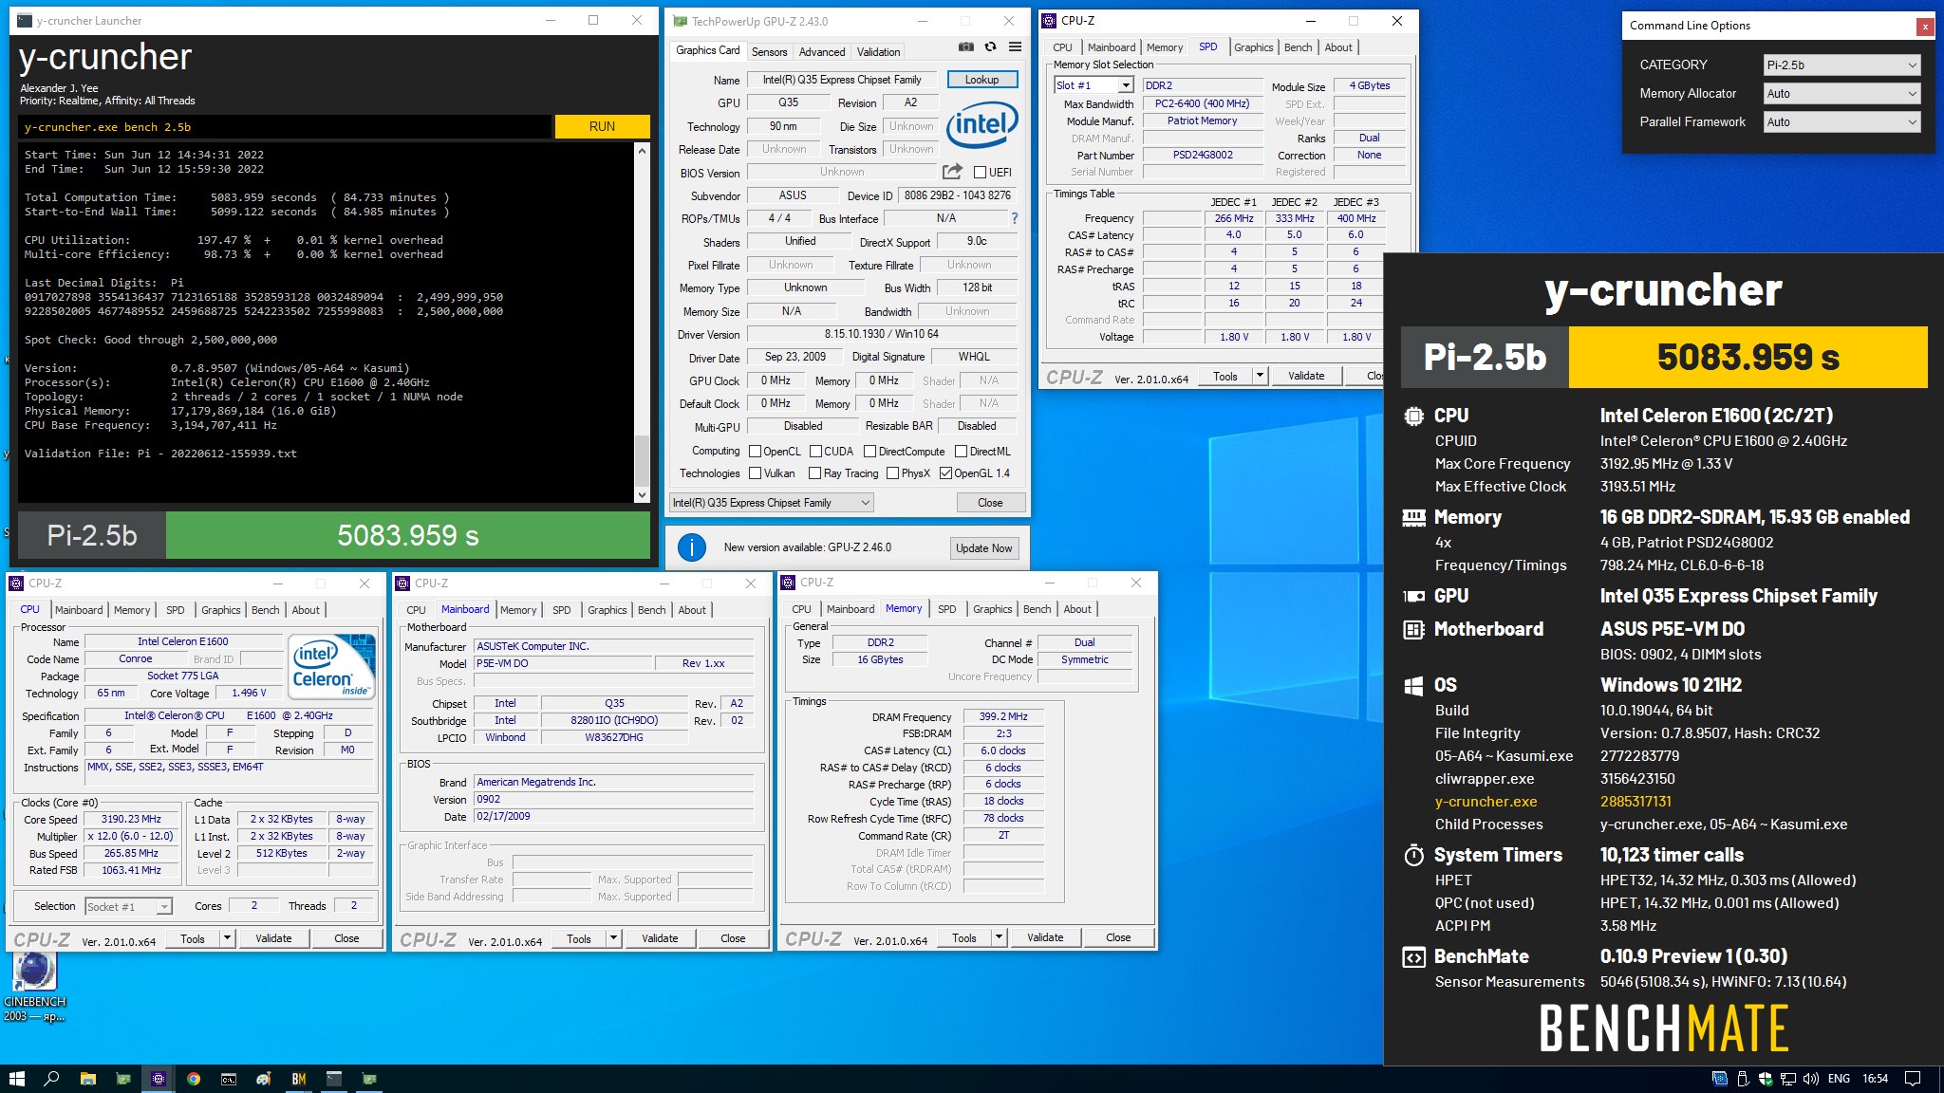Open Graphics tab in CPU-Z Mainboard window
This screenshot has width=1944, height=1093.
607,610
